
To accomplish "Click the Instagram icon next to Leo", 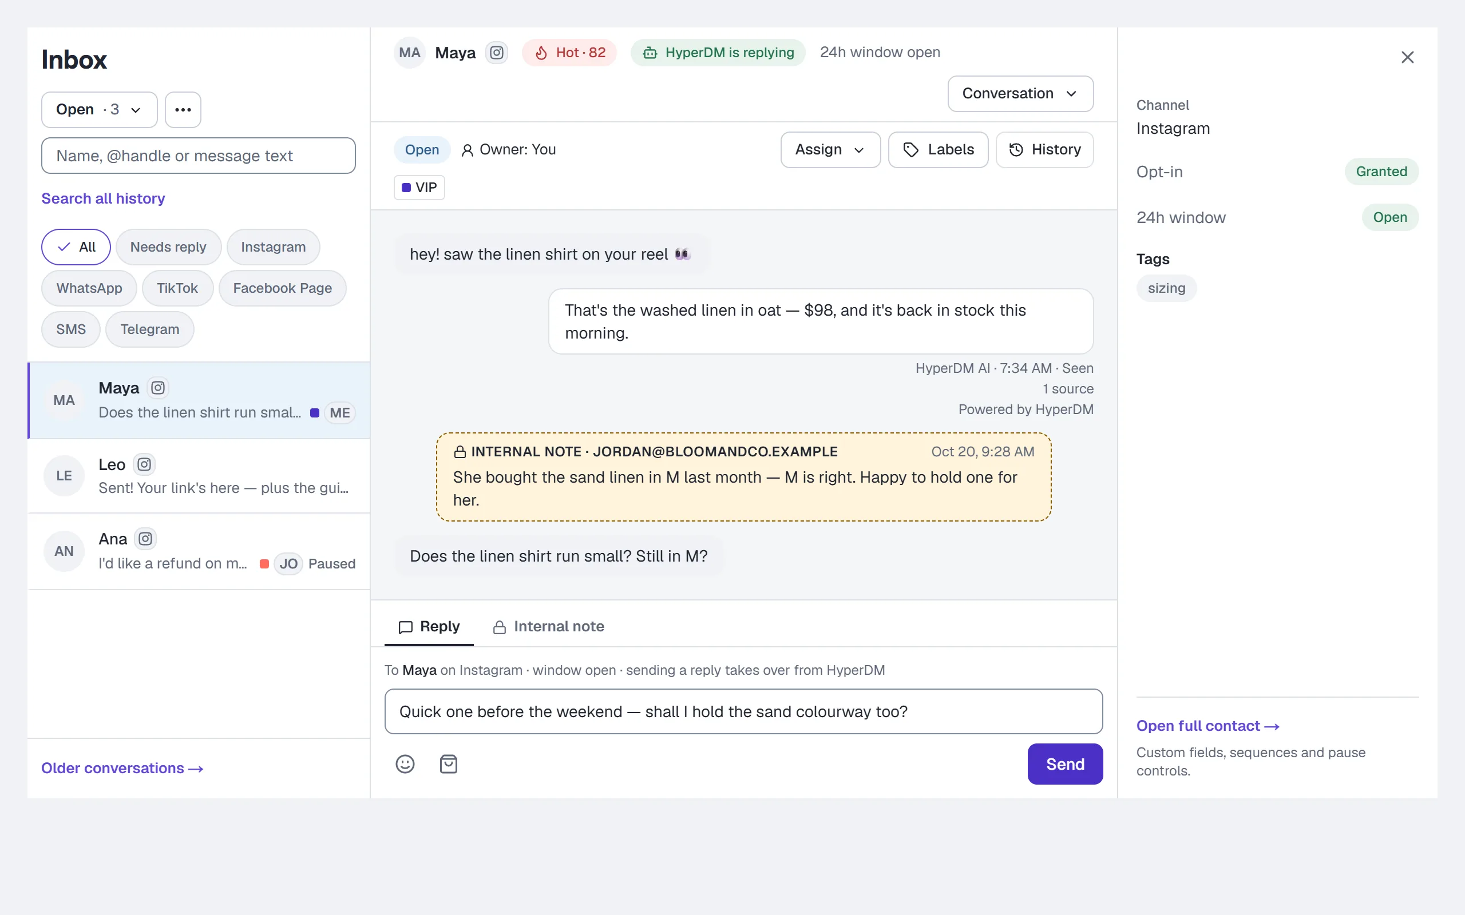I will click(x=144, y=464).
